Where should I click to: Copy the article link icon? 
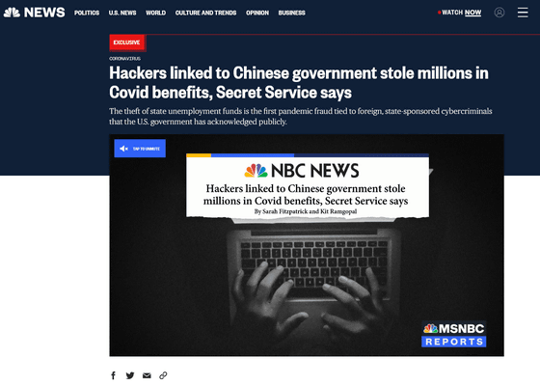[163, 375]
